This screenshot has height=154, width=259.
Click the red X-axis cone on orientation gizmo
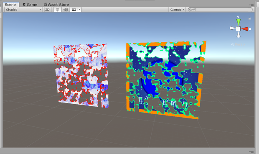pyautogui.click(x=245, y=29)
